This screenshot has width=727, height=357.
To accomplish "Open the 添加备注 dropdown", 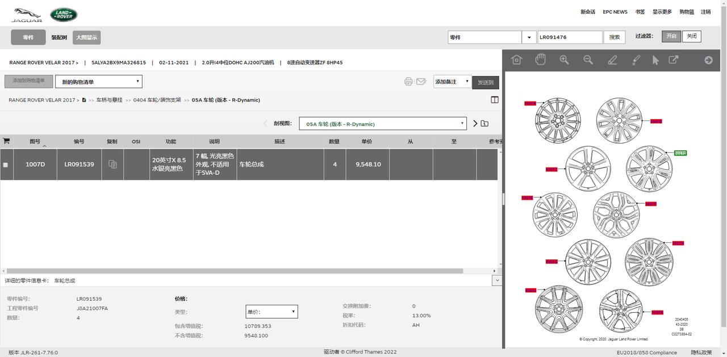I will point(452,82).
